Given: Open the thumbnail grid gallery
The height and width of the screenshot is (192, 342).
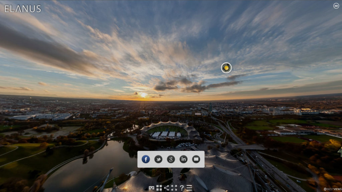Looking at the screenshot, I should (x=159, y=188).
